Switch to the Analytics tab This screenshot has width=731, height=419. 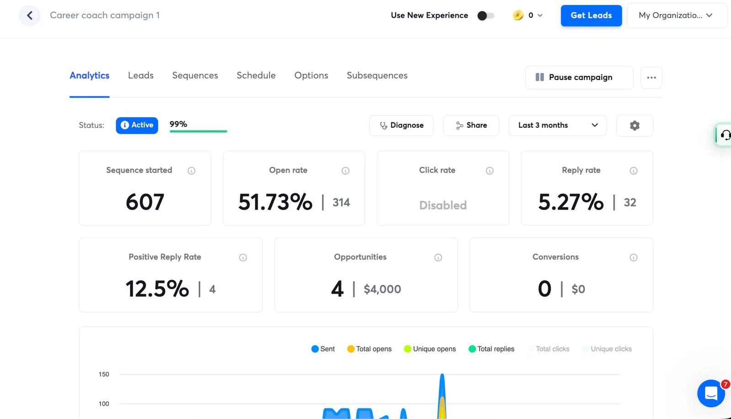click(x=90, y=75)
